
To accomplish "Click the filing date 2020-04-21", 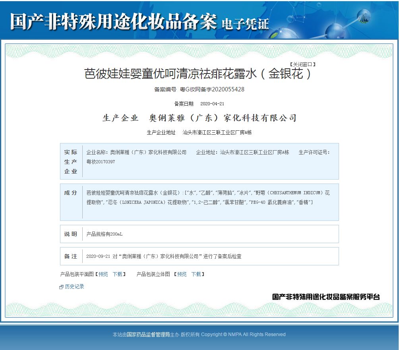I will [x=212, y=104].
